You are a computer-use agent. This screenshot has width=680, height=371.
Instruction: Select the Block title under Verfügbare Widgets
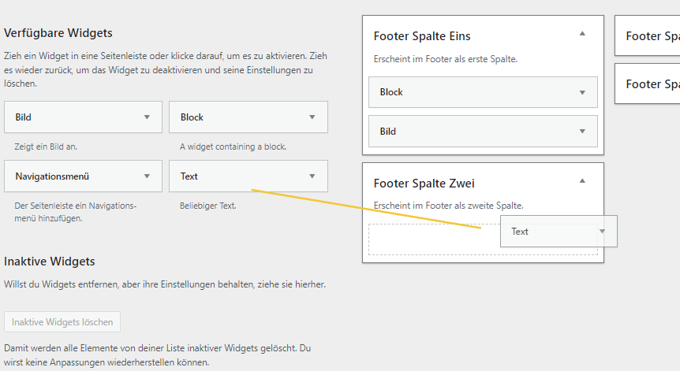(x=192, y=117)
